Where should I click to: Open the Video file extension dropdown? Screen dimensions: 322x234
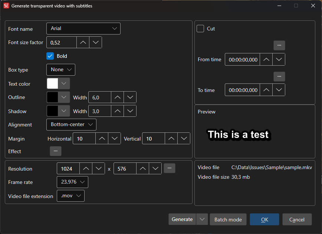pos(70,195)
